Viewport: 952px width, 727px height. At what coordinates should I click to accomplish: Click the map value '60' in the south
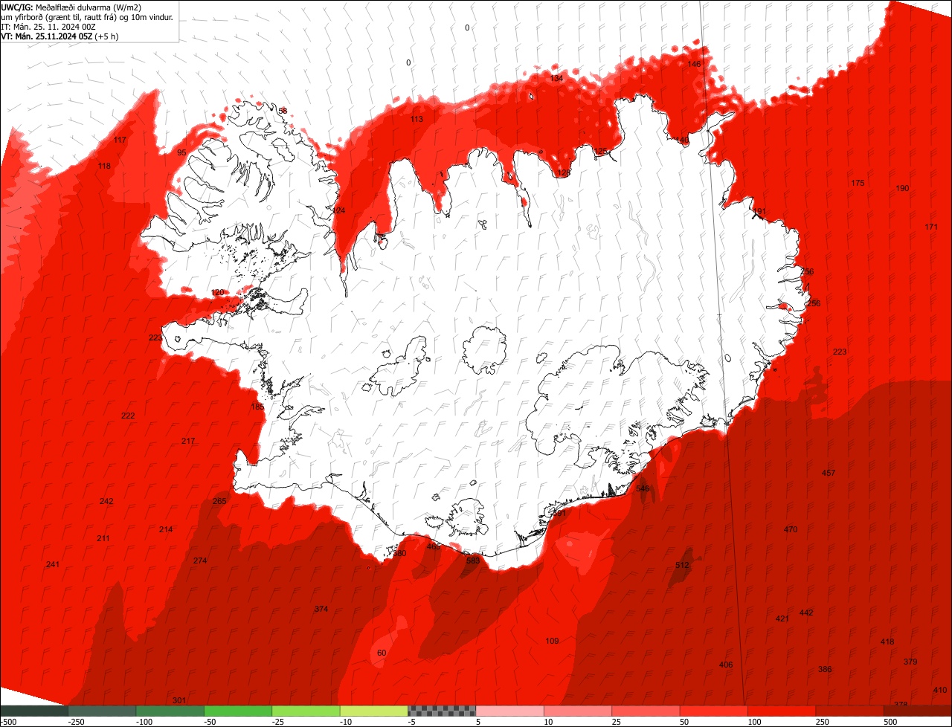(x=382, y=653)
